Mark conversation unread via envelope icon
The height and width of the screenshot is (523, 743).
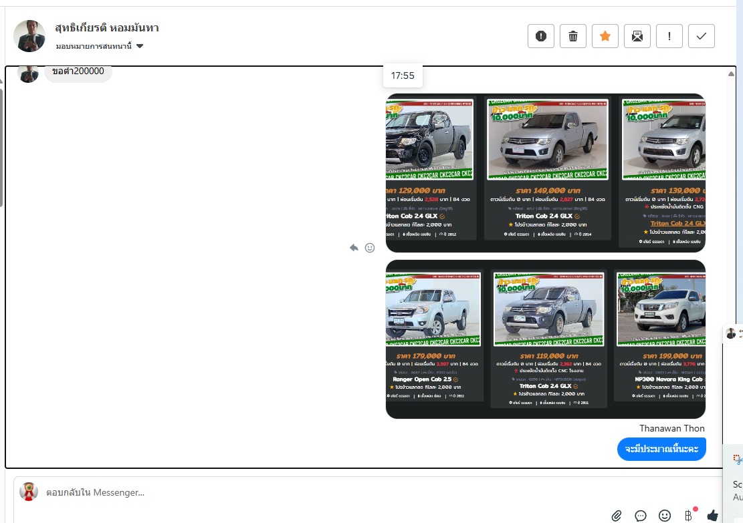tap(637, 36)
